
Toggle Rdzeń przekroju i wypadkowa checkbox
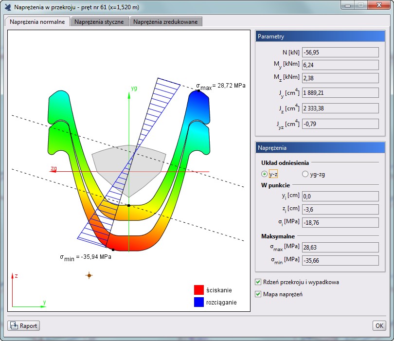pos(258,282)
